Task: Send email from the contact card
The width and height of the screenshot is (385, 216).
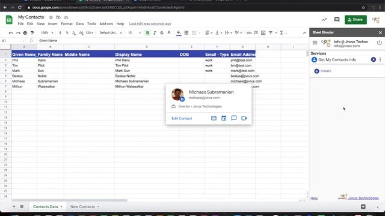Action: click(214, 118)
